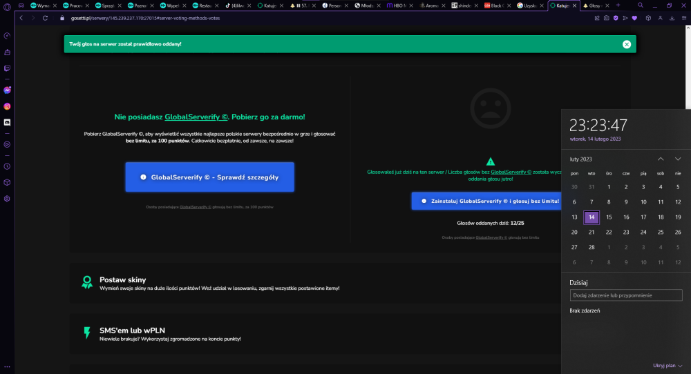Dismiss the green vote confirmation banner
The width and height of the screenshot is (691, 374).
click(627, 44)
